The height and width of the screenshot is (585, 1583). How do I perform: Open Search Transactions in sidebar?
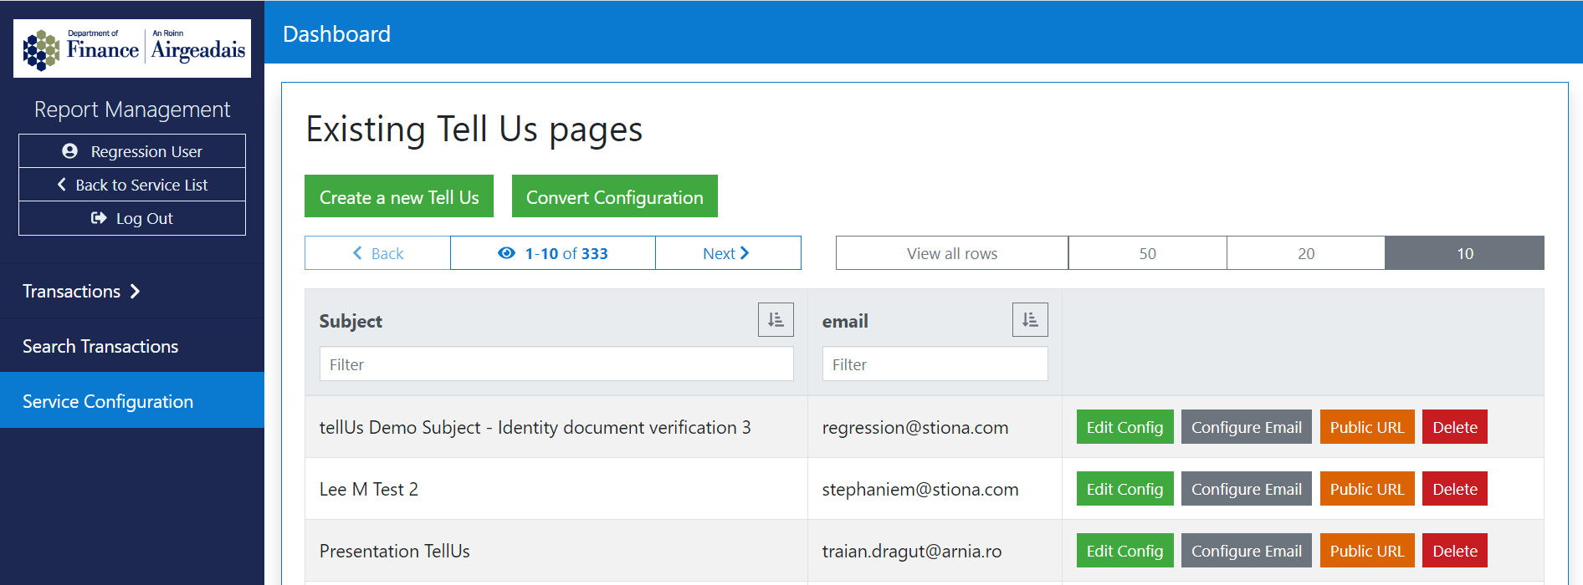[x=100, y=346]
